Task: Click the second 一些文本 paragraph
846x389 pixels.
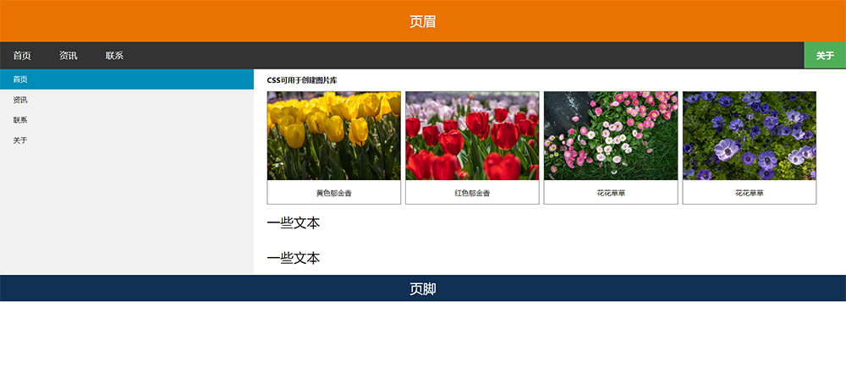Action: click(294, 258)
